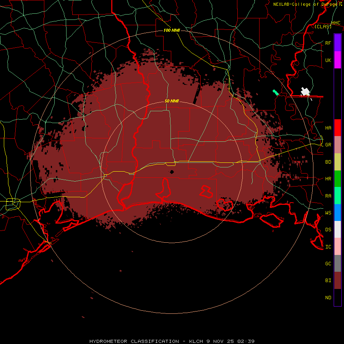Click the RF legend label

[328, 43]
